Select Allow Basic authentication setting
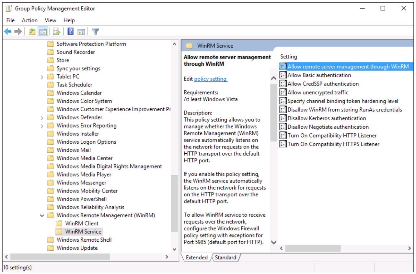Viewport: 416px width, 274px height. pos(319,75)
